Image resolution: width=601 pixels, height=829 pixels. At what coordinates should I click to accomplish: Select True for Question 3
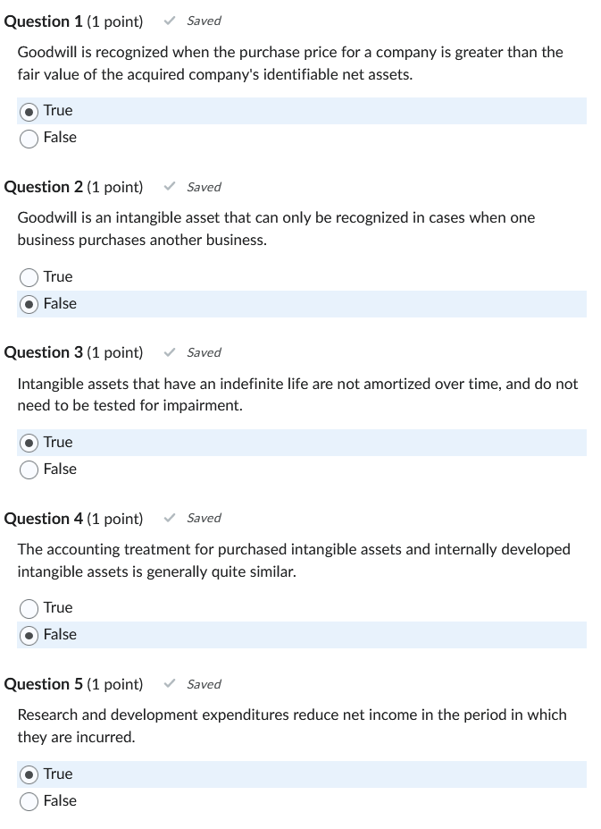point(29,442)
